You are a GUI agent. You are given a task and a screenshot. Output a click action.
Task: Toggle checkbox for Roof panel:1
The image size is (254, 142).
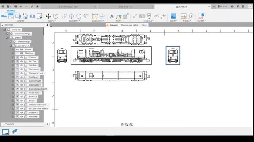[x=17, y=69]
